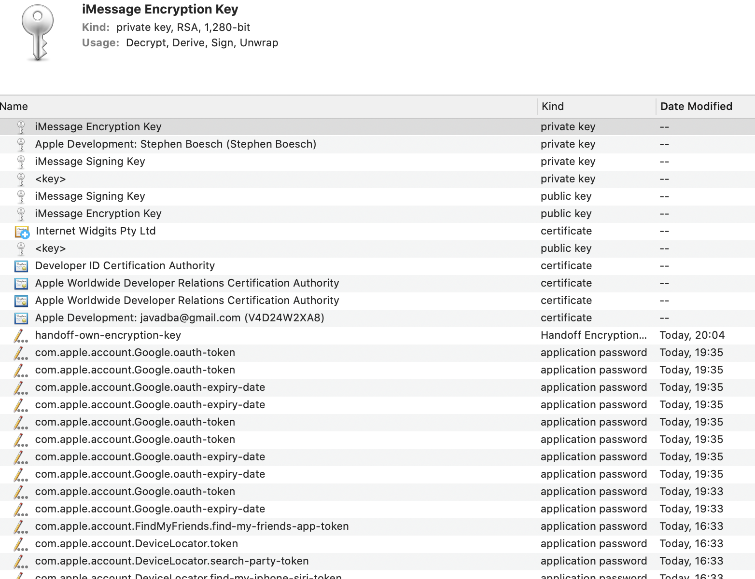The width and height of the screenshot is (755, 579).
Task: Click key icon of public <key> entry
Action: click(x=21, y=248)
